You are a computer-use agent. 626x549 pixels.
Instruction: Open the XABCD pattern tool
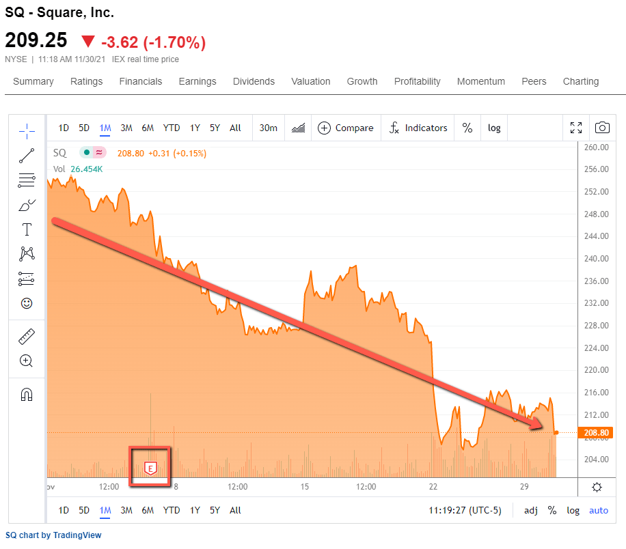coord(27,253)
